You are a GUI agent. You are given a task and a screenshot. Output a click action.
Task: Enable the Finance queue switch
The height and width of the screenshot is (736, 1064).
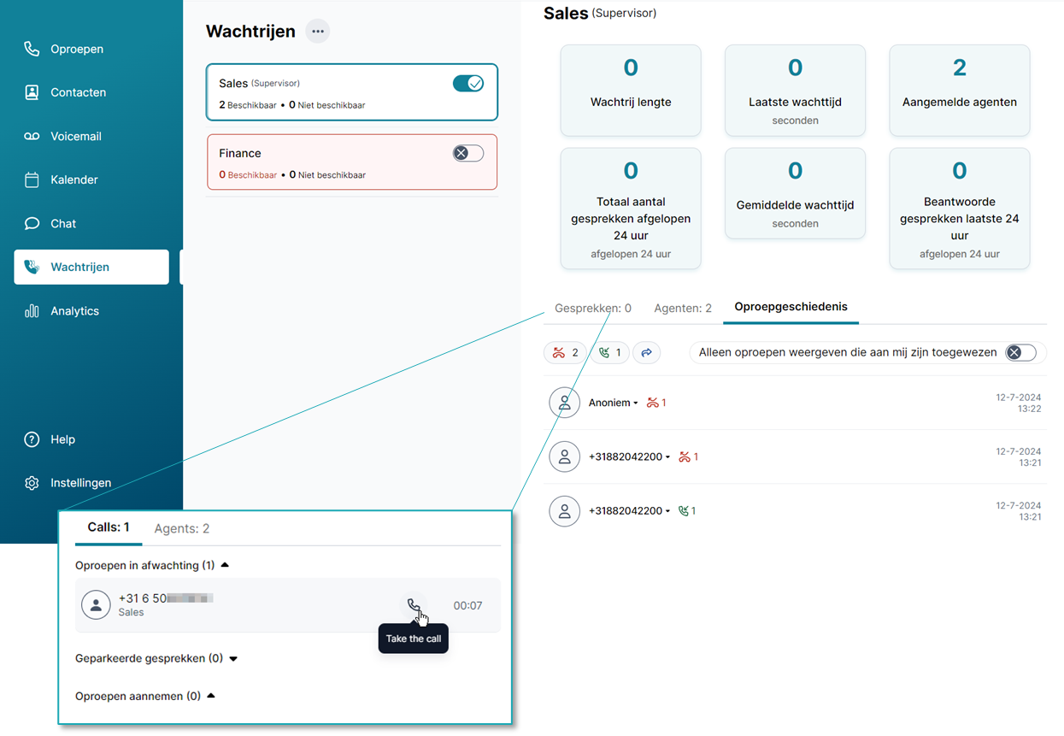click(x=468, y=153)
